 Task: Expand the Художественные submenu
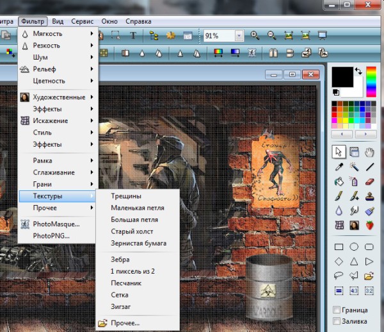tap(59, 97)
